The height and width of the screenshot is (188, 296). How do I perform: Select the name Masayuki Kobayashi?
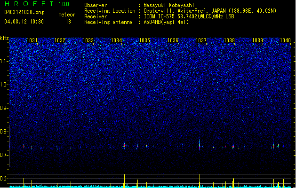(168, 5)
